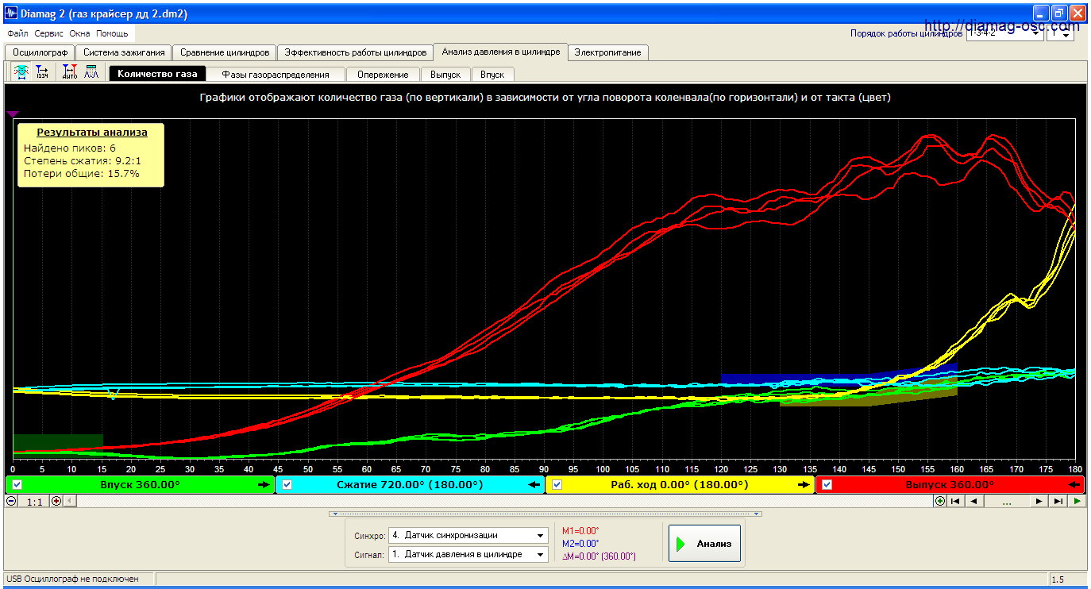Open the Помощь menu
The height and width of the screenshot is (589, 1091).
click(112, 34)
